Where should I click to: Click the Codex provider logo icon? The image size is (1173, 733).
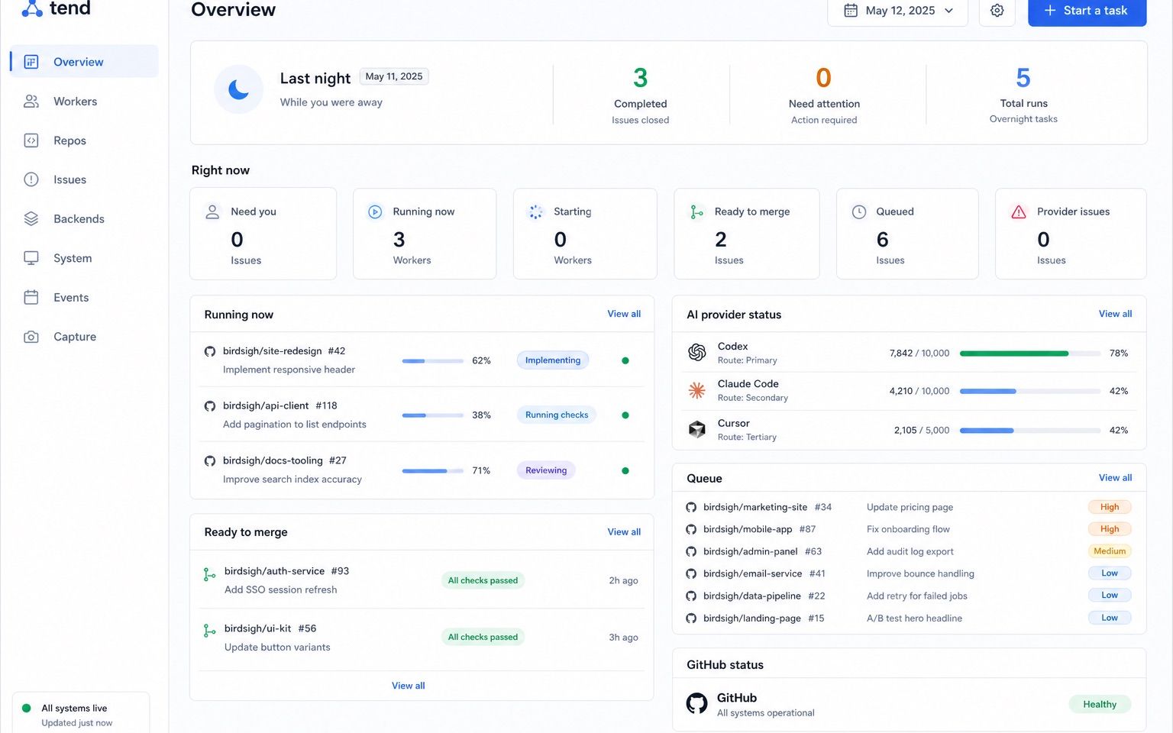tap(697, 352)
